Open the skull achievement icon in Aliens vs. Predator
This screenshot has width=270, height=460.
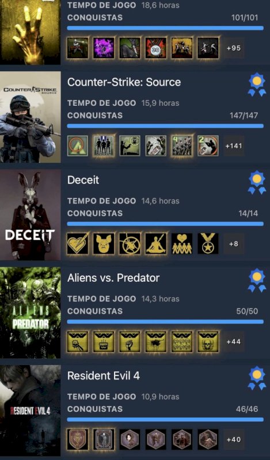click(x=208, y=342)
